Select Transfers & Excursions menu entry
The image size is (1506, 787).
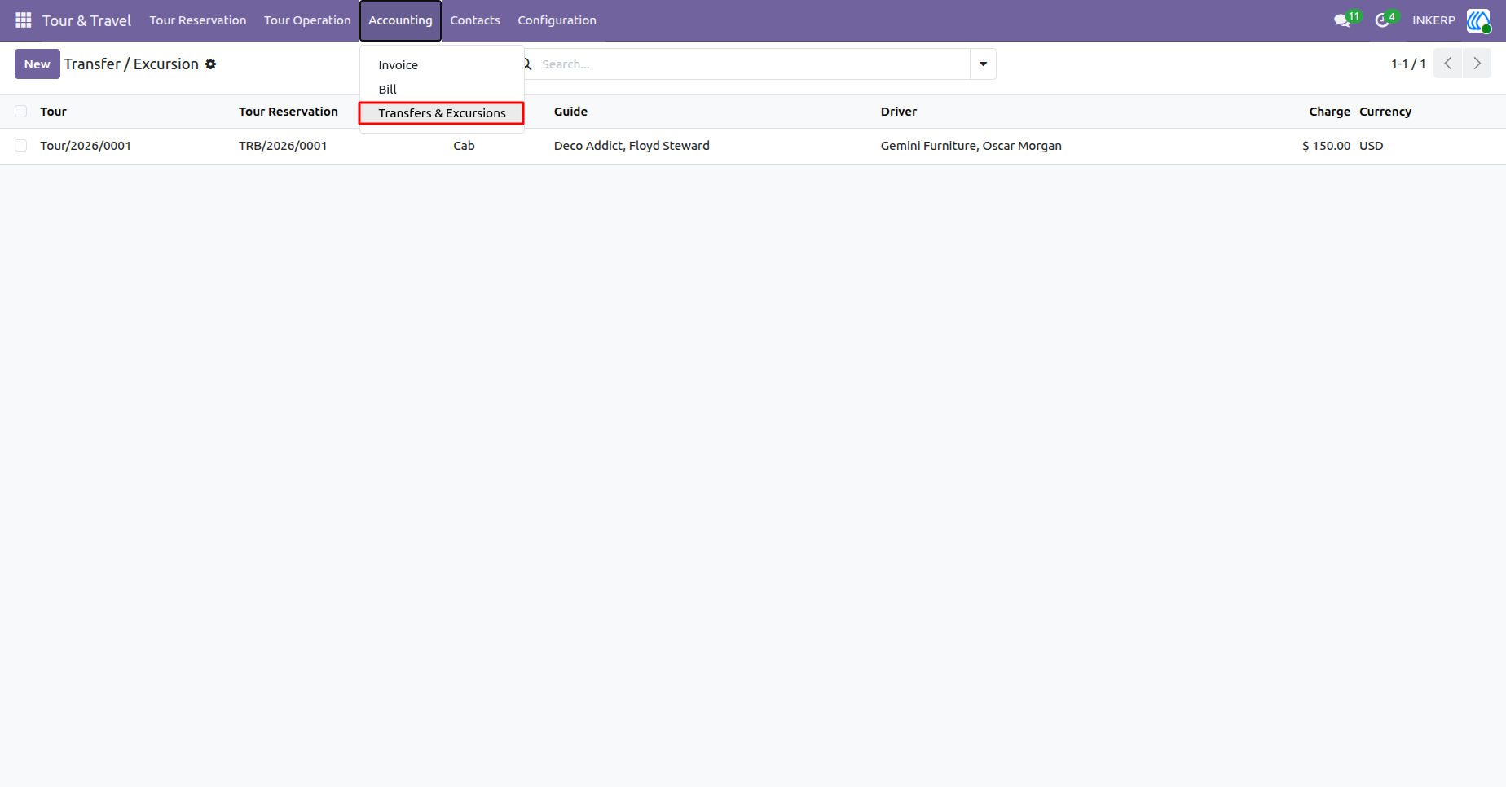tap(442, 113)
